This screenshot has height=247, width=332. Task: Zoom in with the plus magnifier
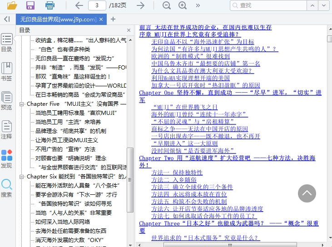183,5
